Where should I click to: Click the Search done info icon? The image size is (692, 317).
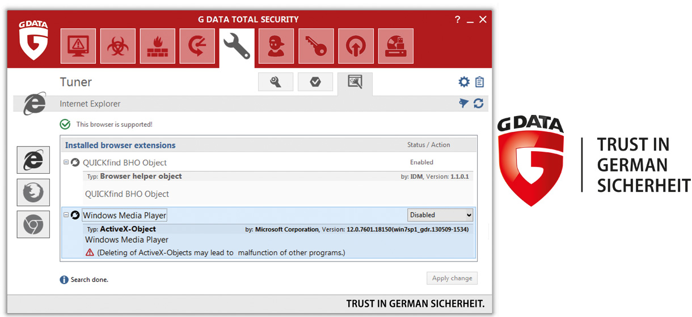(64, 280)
